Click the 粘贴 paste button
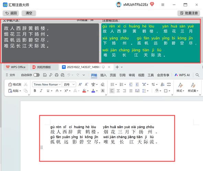 pyautogui.click(x=14, y=91)
